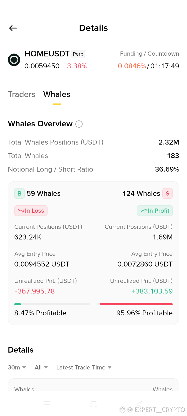Tap the short Unrealized PnL +383,103.59 value
The height and width of the screenshot is (416, 187).
coord(152,291)
